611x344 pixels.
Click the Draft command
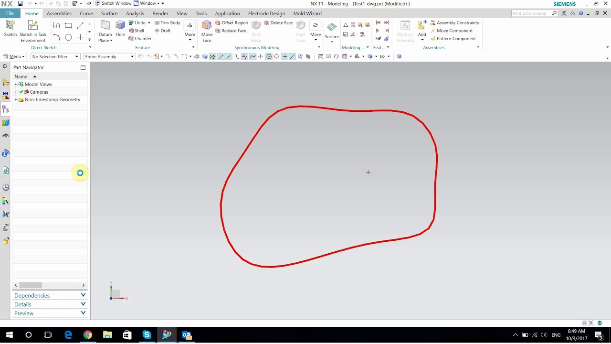pyautogui.click(x=162, y=31)
